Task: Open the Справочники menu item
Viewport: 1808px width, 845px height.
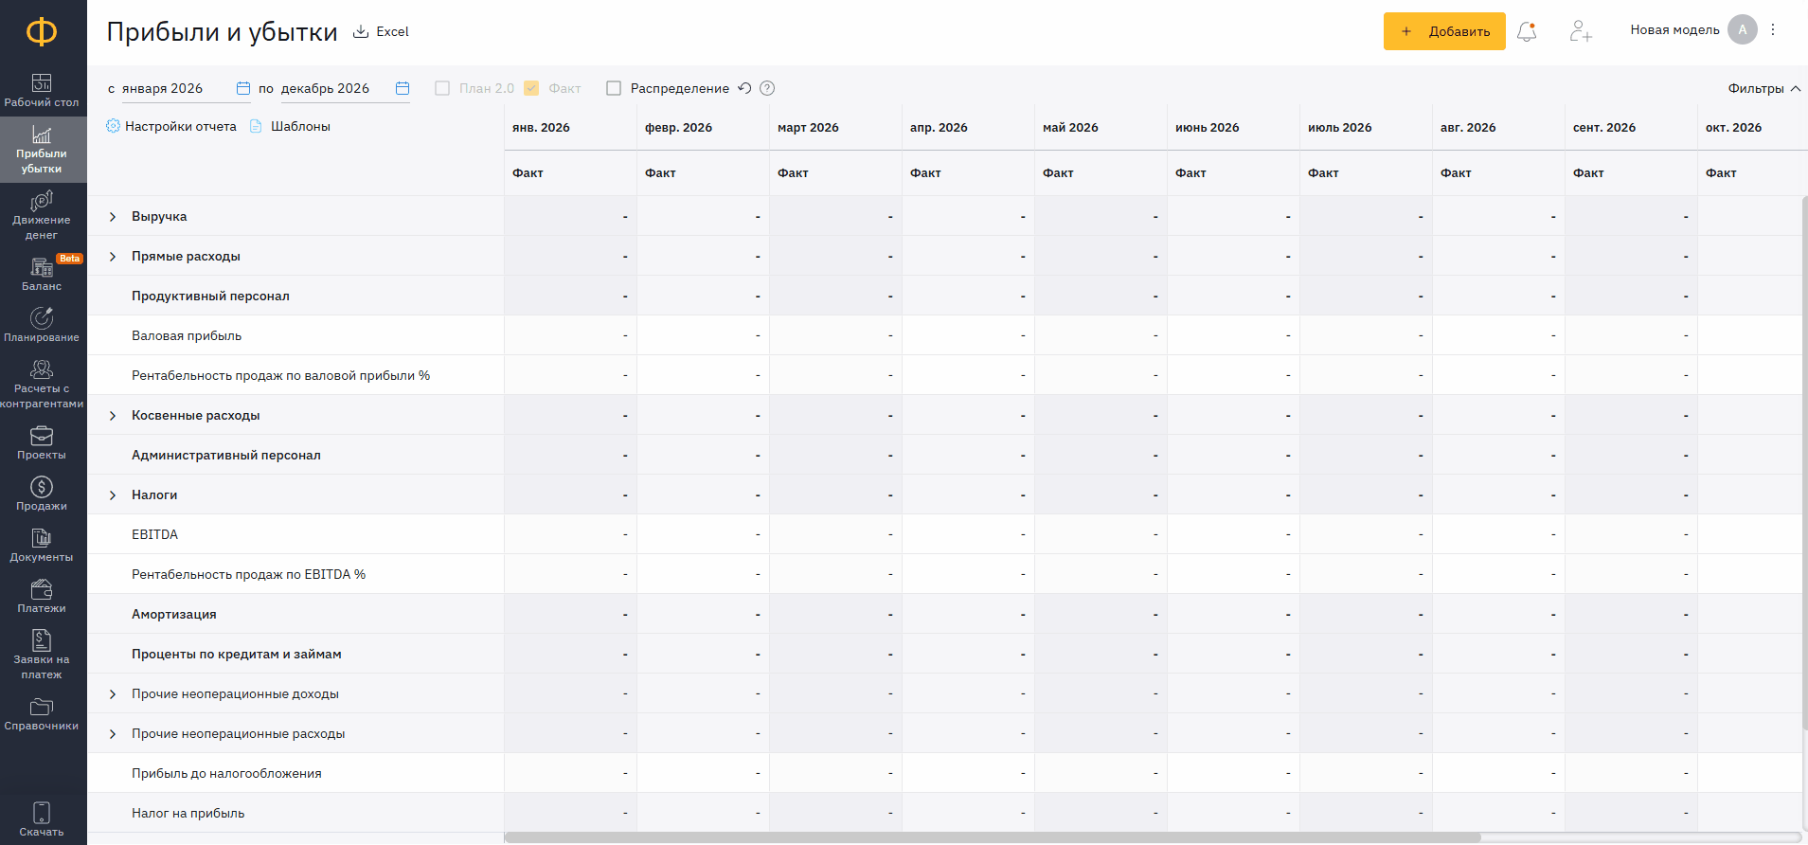Action: 42,714
